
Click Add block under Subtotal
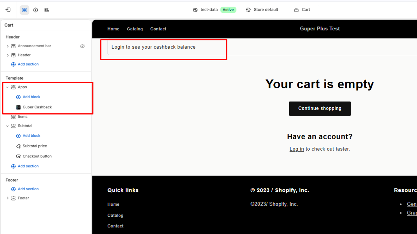32,136
